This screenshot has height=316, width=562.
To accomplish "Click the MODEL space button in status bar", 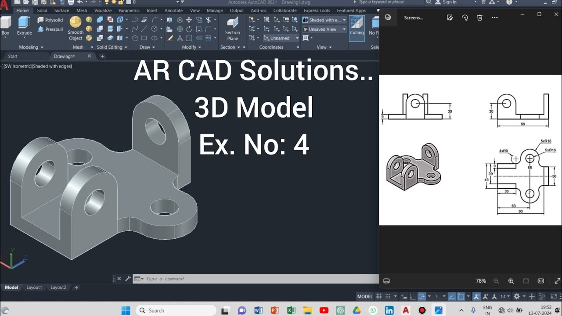I will click(x=364, y=297).
